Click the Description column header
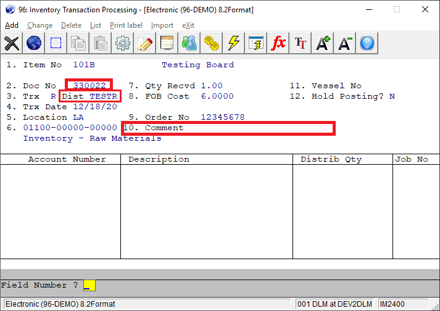Viewport: 440px width, 311px height. (x=159, y=159)
